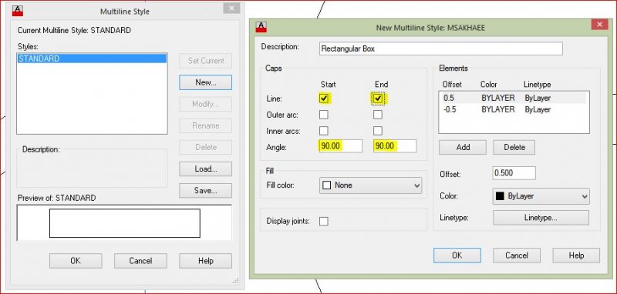The image size is (617, 294).
Task: Open the Fill color dropdown
Action: point(371,185)
